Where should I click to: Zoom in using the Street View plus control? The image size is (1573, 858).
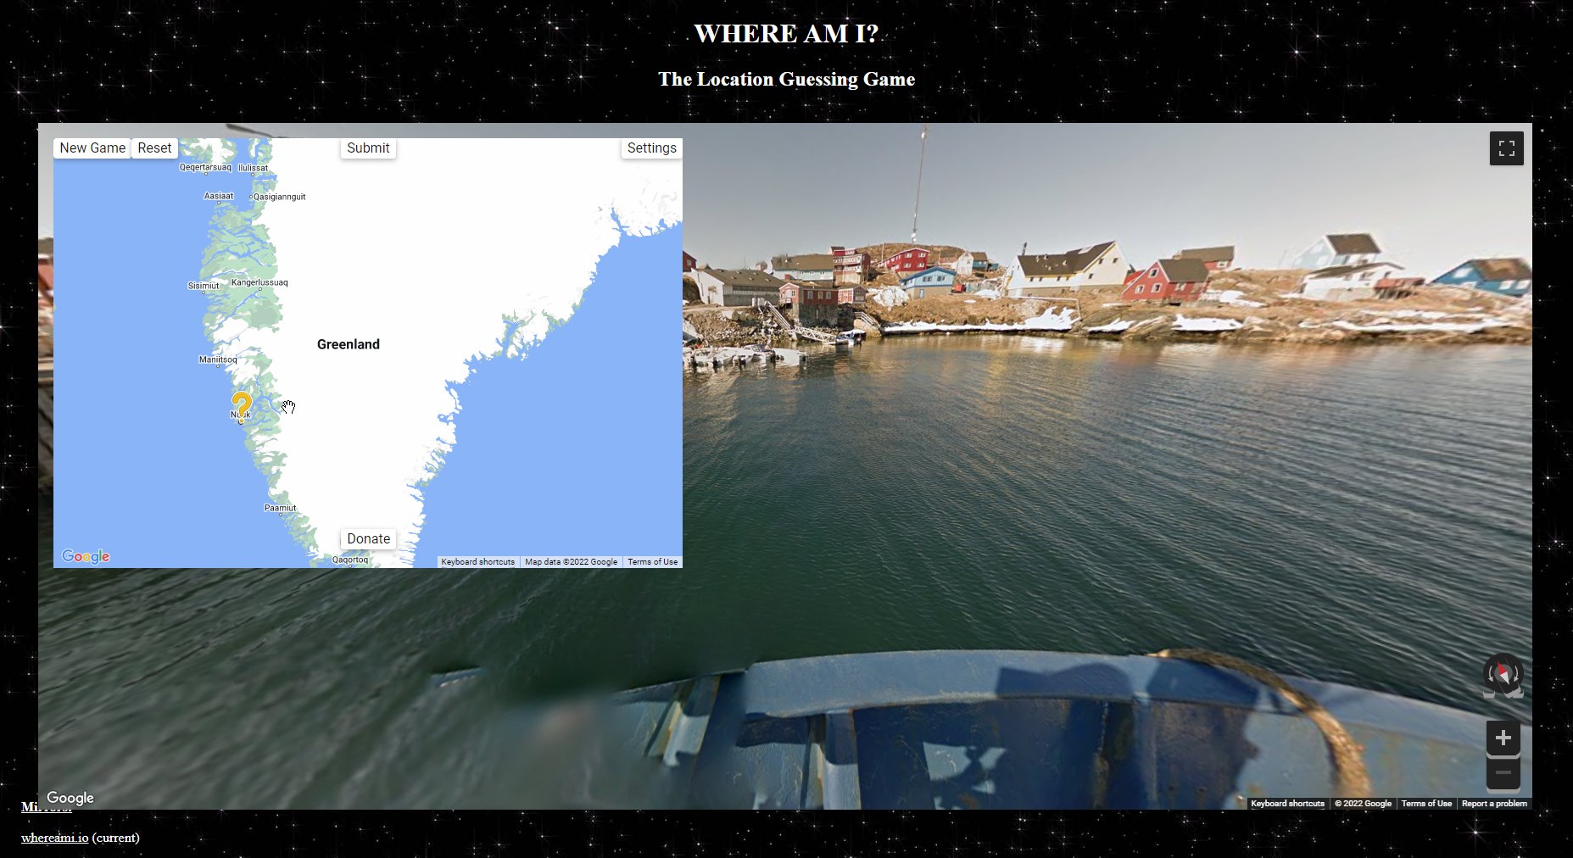(x=1503, y=738)
